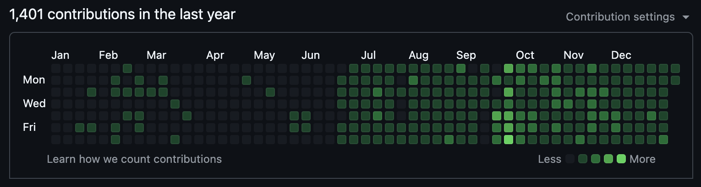Click the Monday cell in the final week column

(675, 80)
